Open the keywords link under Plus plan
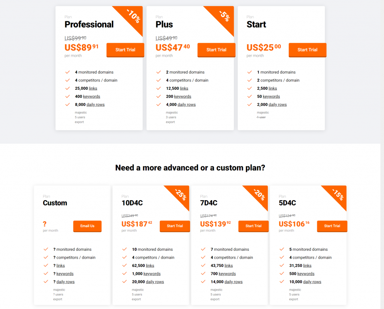 183,96
